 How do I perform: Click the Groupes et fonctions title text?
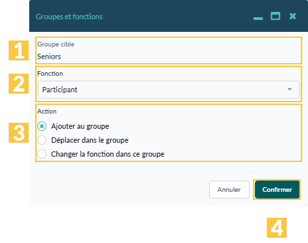tap(69, 17)
